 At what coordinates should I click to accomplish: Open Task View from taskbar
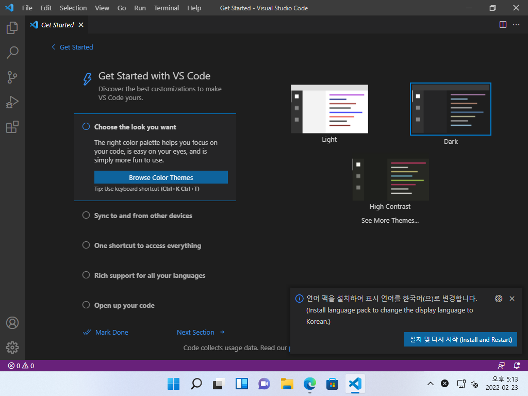(x=219, y=384)
